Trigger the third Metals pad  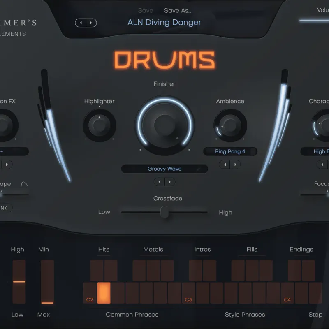click(167, 271)
